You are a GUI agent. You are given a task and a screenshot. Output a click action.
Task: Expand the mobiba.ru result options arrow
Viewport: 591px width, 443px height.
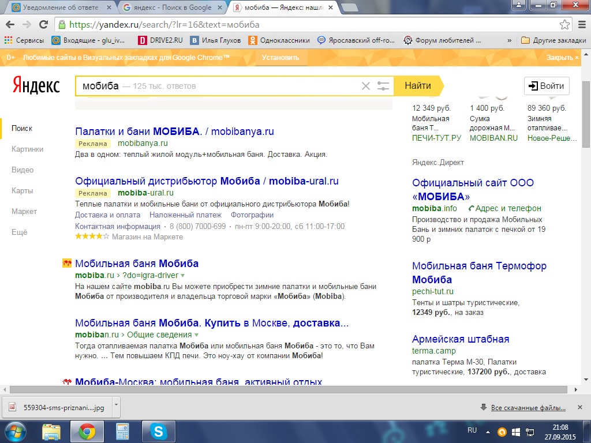tap(183, 275)
